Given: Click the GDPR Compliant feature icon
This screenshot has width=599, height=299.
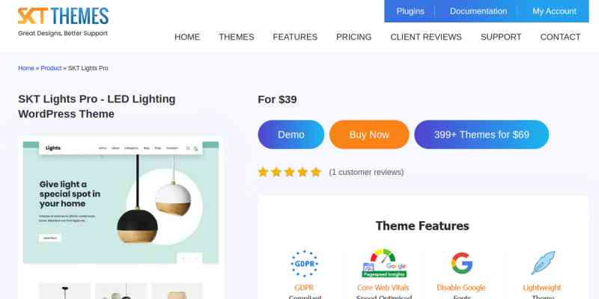Looking at the screenshot, I should pyautogui.click(x=305, y=264).
